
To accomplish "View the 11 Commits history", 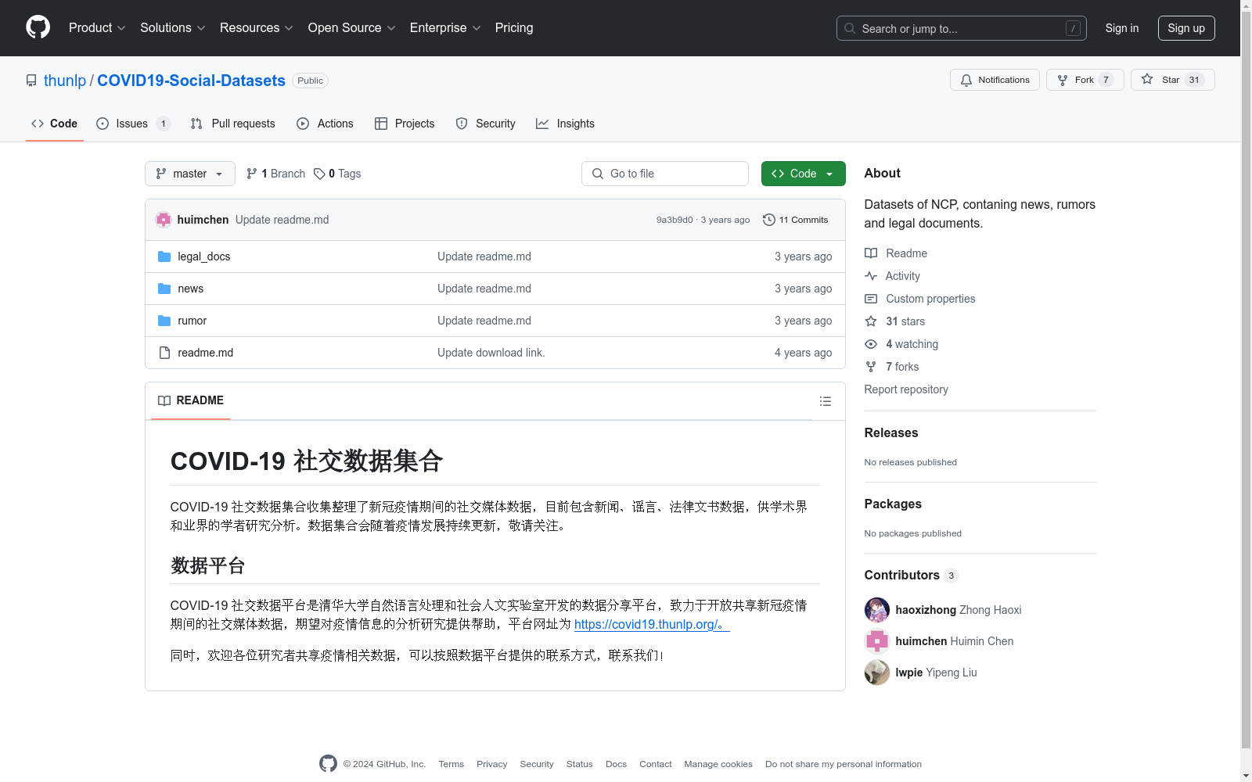I will pos(796,220).
